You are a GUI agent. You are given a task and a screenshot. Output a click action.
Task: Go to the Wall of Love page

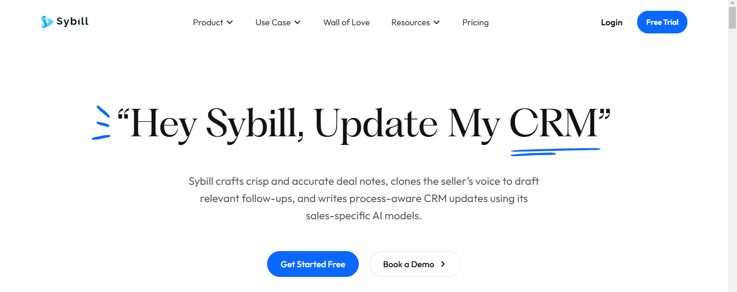point(346,23)
